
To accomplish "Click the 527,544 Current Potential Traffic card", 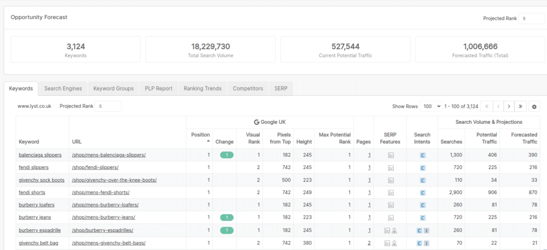I will [346, 50].
